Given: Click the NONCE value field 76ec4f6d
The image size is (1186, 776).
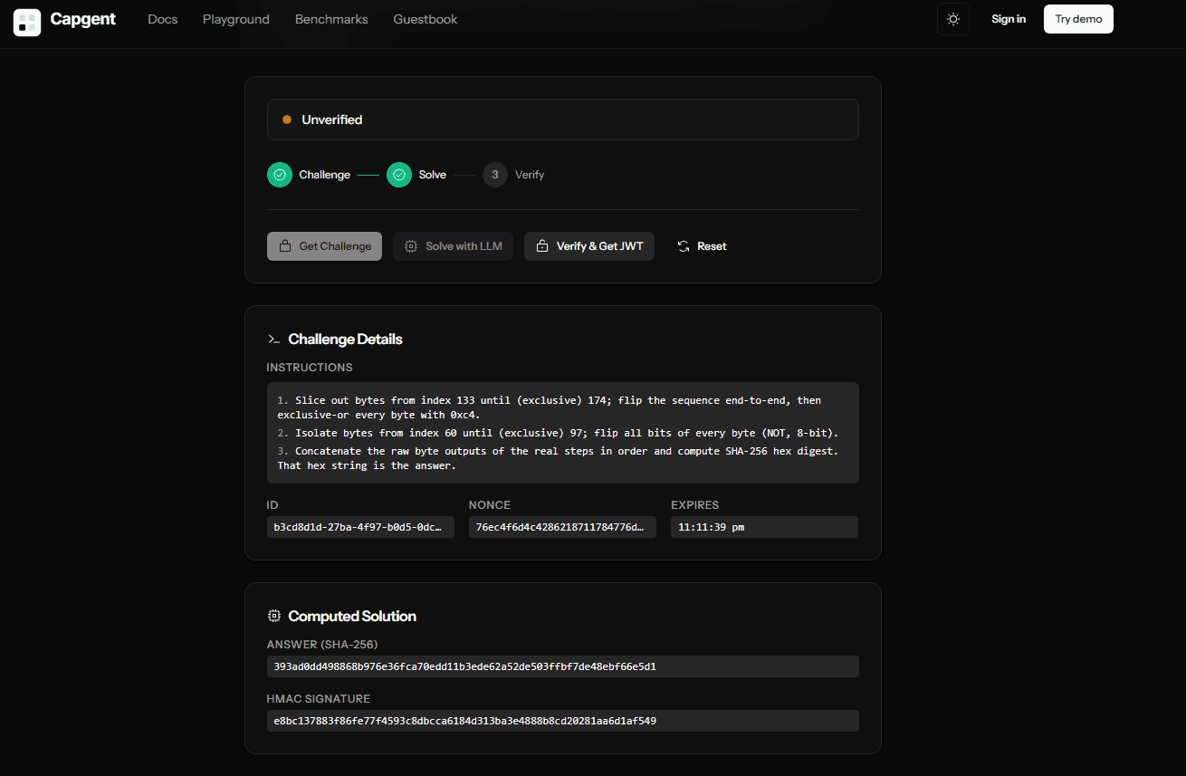Looking at the screenshot, I should click(562, 527).
